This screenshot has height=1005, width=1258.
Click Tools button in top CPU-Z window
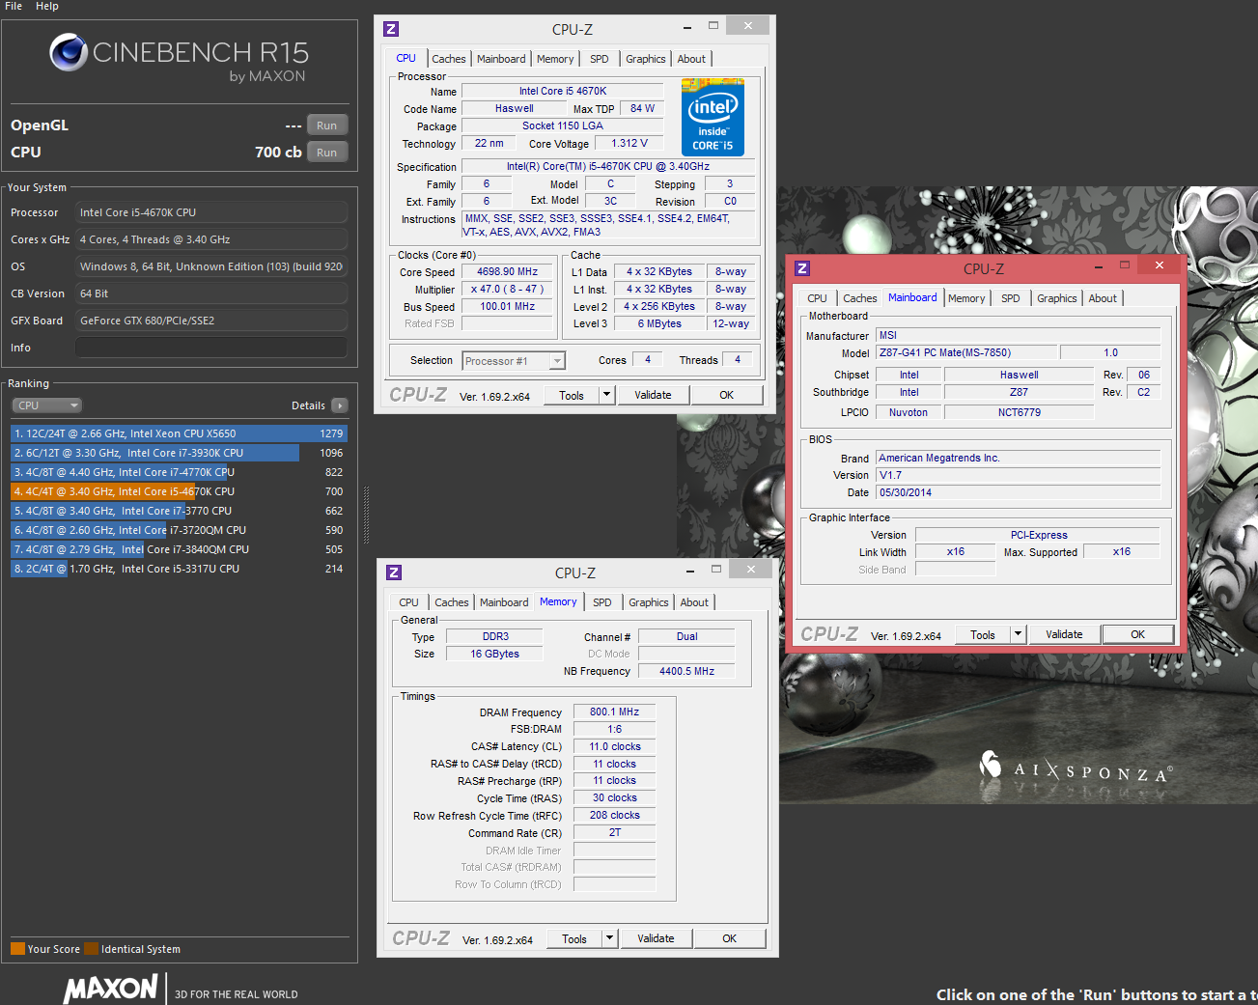[572, 395]
